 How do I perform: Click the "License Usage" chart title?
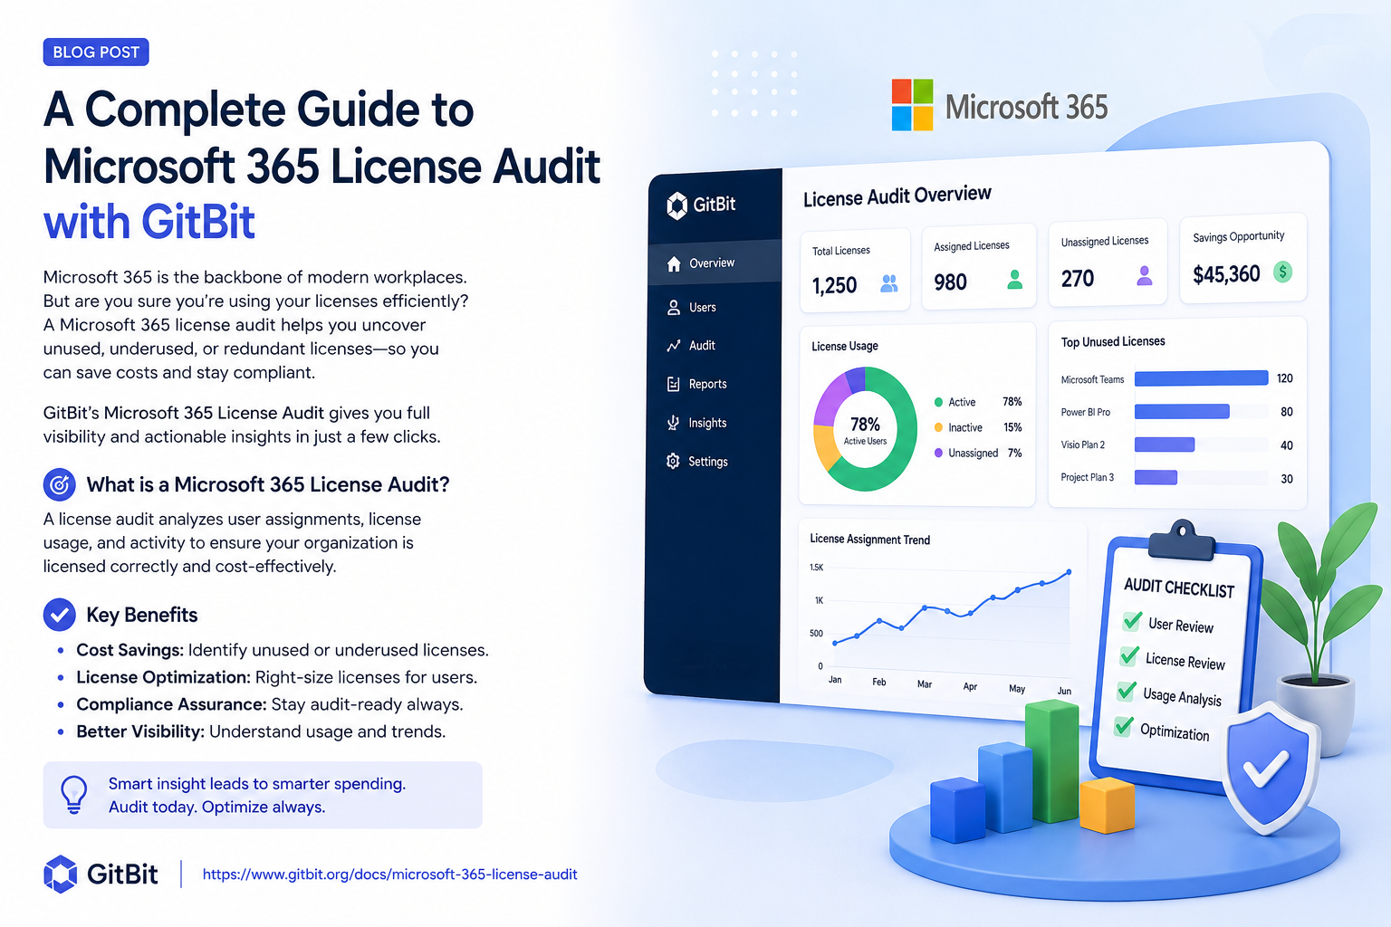pyautogui.click(x=844, y=346)
